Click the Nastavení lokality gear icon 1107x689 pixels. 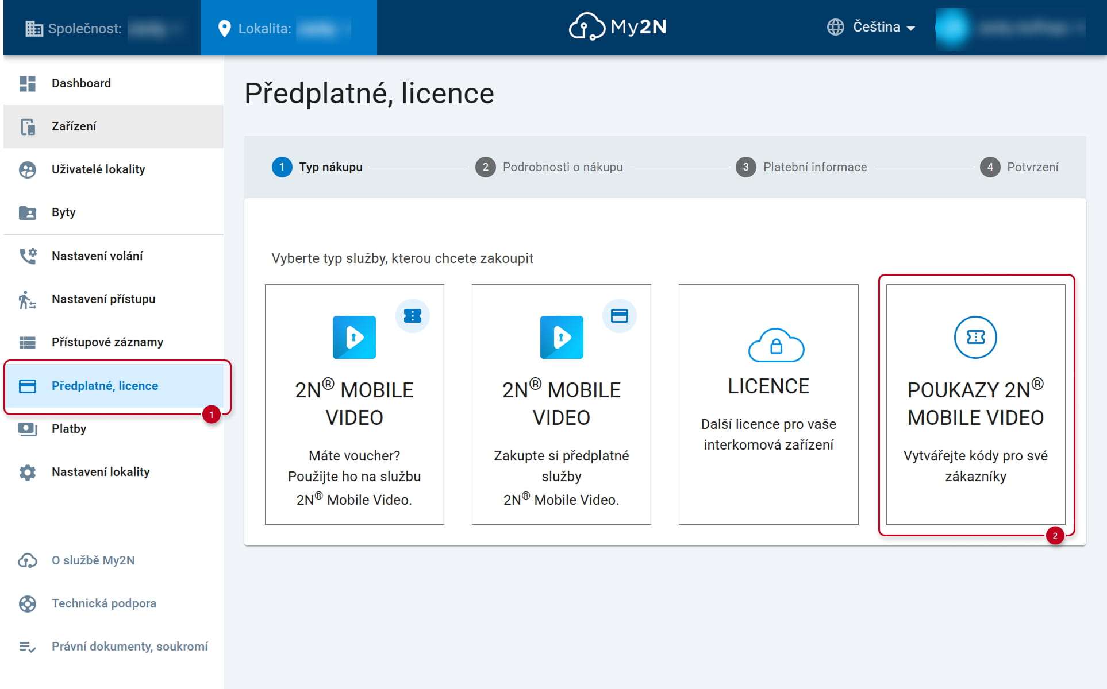[28, 472]
